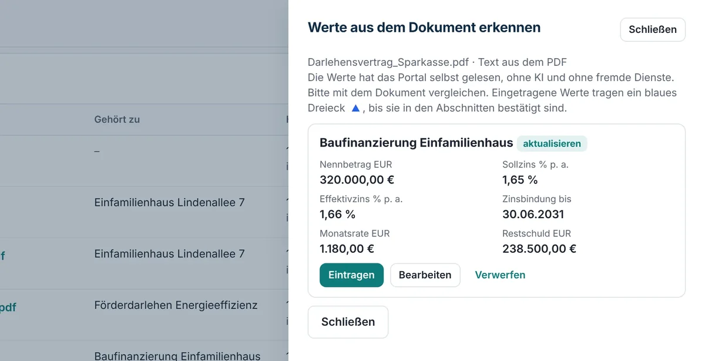Select the Effektivzins value 1,66 %
Screen dimensions: 705x361
coord(337,214)
